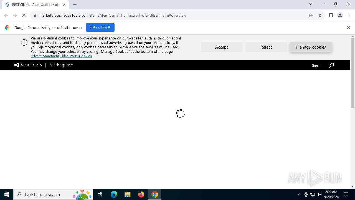
Task: Dismiss the default browser notification bar
Action: (348, 27)
